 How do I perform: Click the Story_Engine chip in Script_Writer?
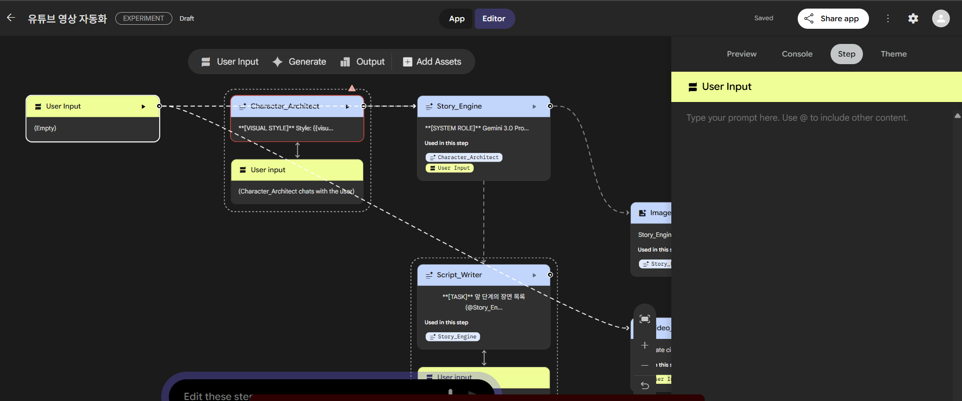[x=453, y=337]
